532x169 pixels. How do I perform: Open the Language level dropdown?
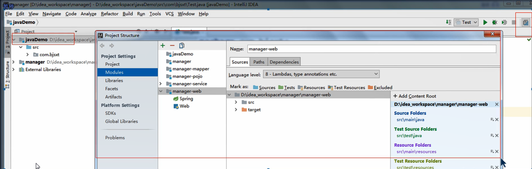321,74
